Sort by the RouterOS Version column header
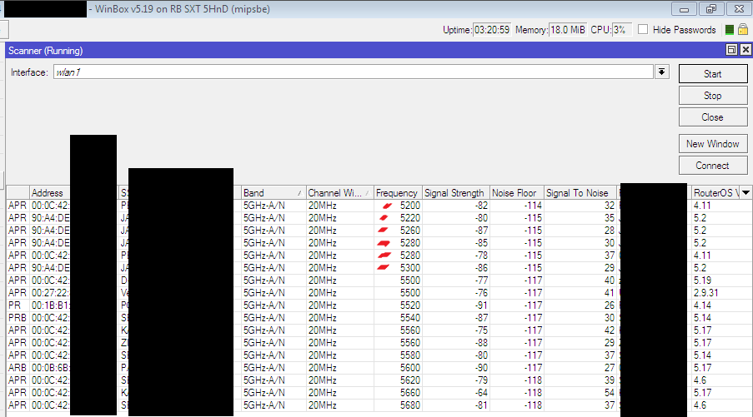 [x=715, y=192]
